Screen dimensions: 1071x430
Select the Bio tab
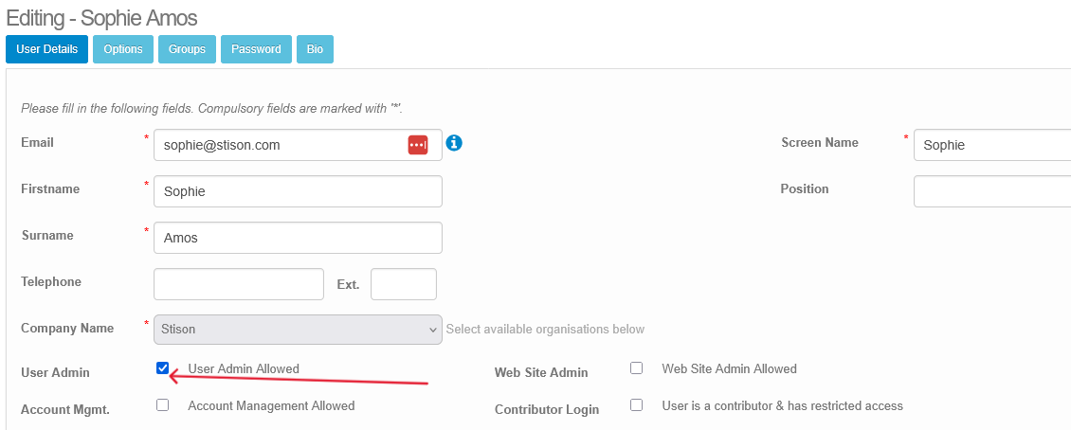[x=315, y=49]
